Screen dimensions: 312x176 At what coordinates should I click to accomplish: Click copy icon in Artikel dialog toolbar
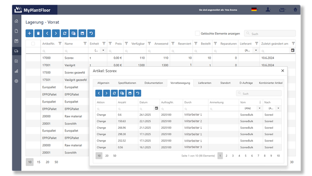click(x=122, y=93)
